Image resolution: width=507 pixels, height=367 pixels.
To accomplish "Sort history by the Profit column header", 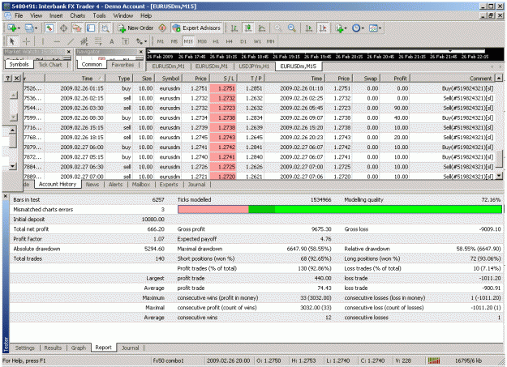I will (x=396, y=79).
